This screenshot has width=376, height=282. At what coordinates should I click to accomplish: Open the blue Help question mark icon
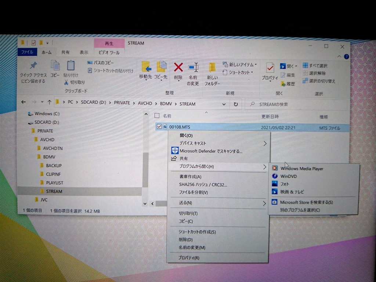coord(346,57)
